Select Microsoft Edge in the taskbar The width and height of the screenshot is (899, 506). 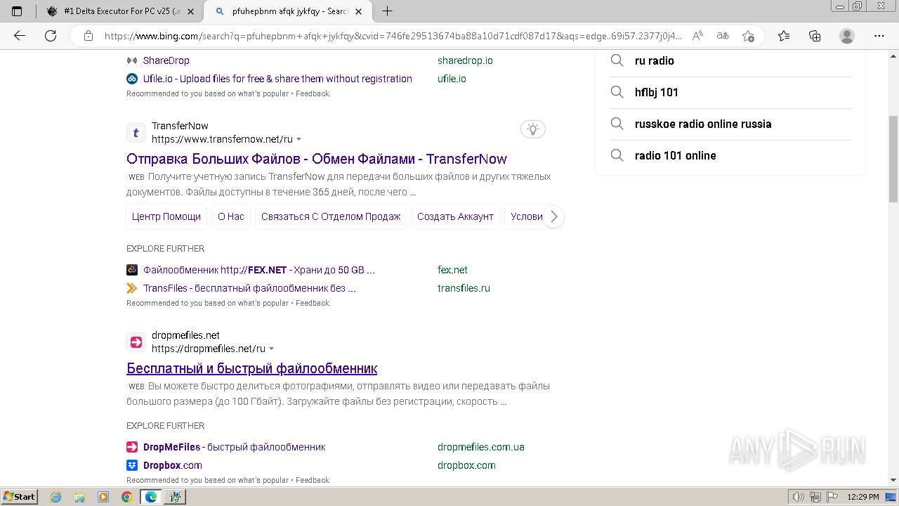(150, 497)
